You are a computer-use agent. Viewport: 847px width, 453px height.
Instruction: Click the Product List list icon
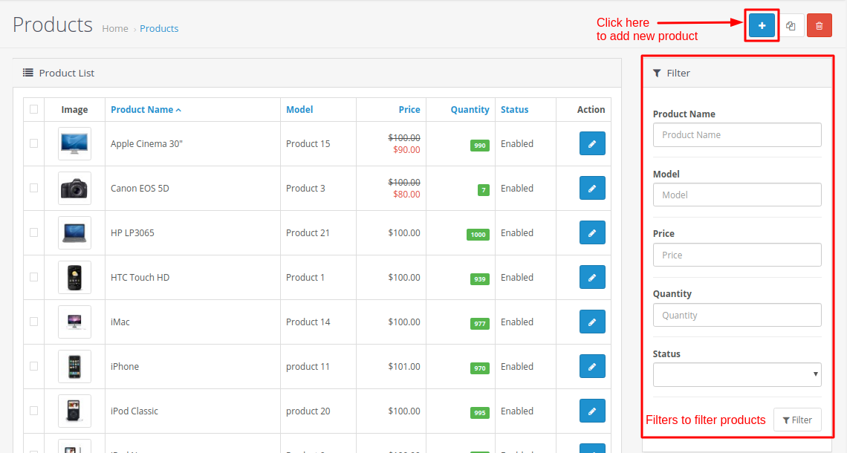pos(28,72)
